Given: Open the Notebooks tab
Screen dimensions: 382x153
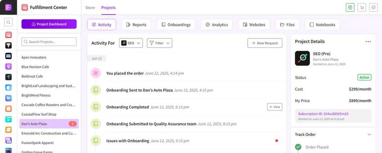Looking at the screenshot, I should [x=322, y=25].
